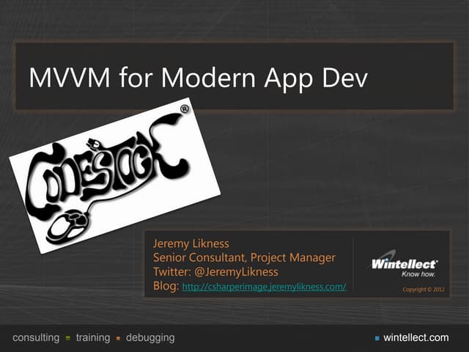
Task: Click the 'debugging' footer text
Action: click(x=150, y=337)
